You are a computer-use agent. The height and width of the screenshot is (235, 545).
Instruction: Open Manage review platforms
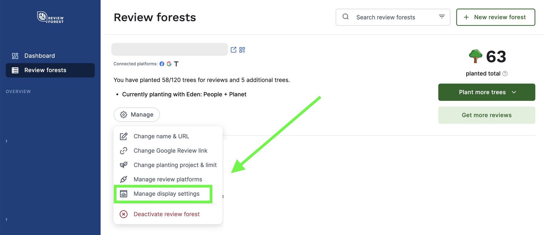pyautogui.click(x=168, y=179)
